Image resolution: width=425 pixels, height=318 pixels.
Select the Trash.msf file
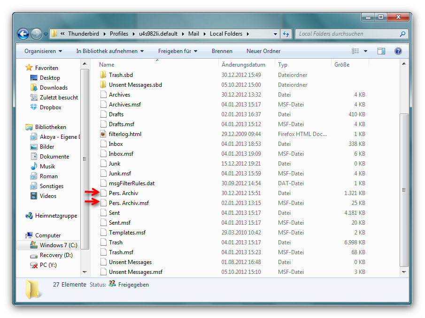(121, 252)
